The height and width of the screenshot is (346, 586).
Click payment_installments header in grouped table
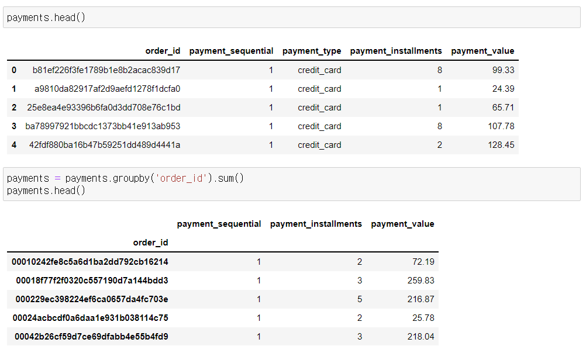tap(316, 224)
